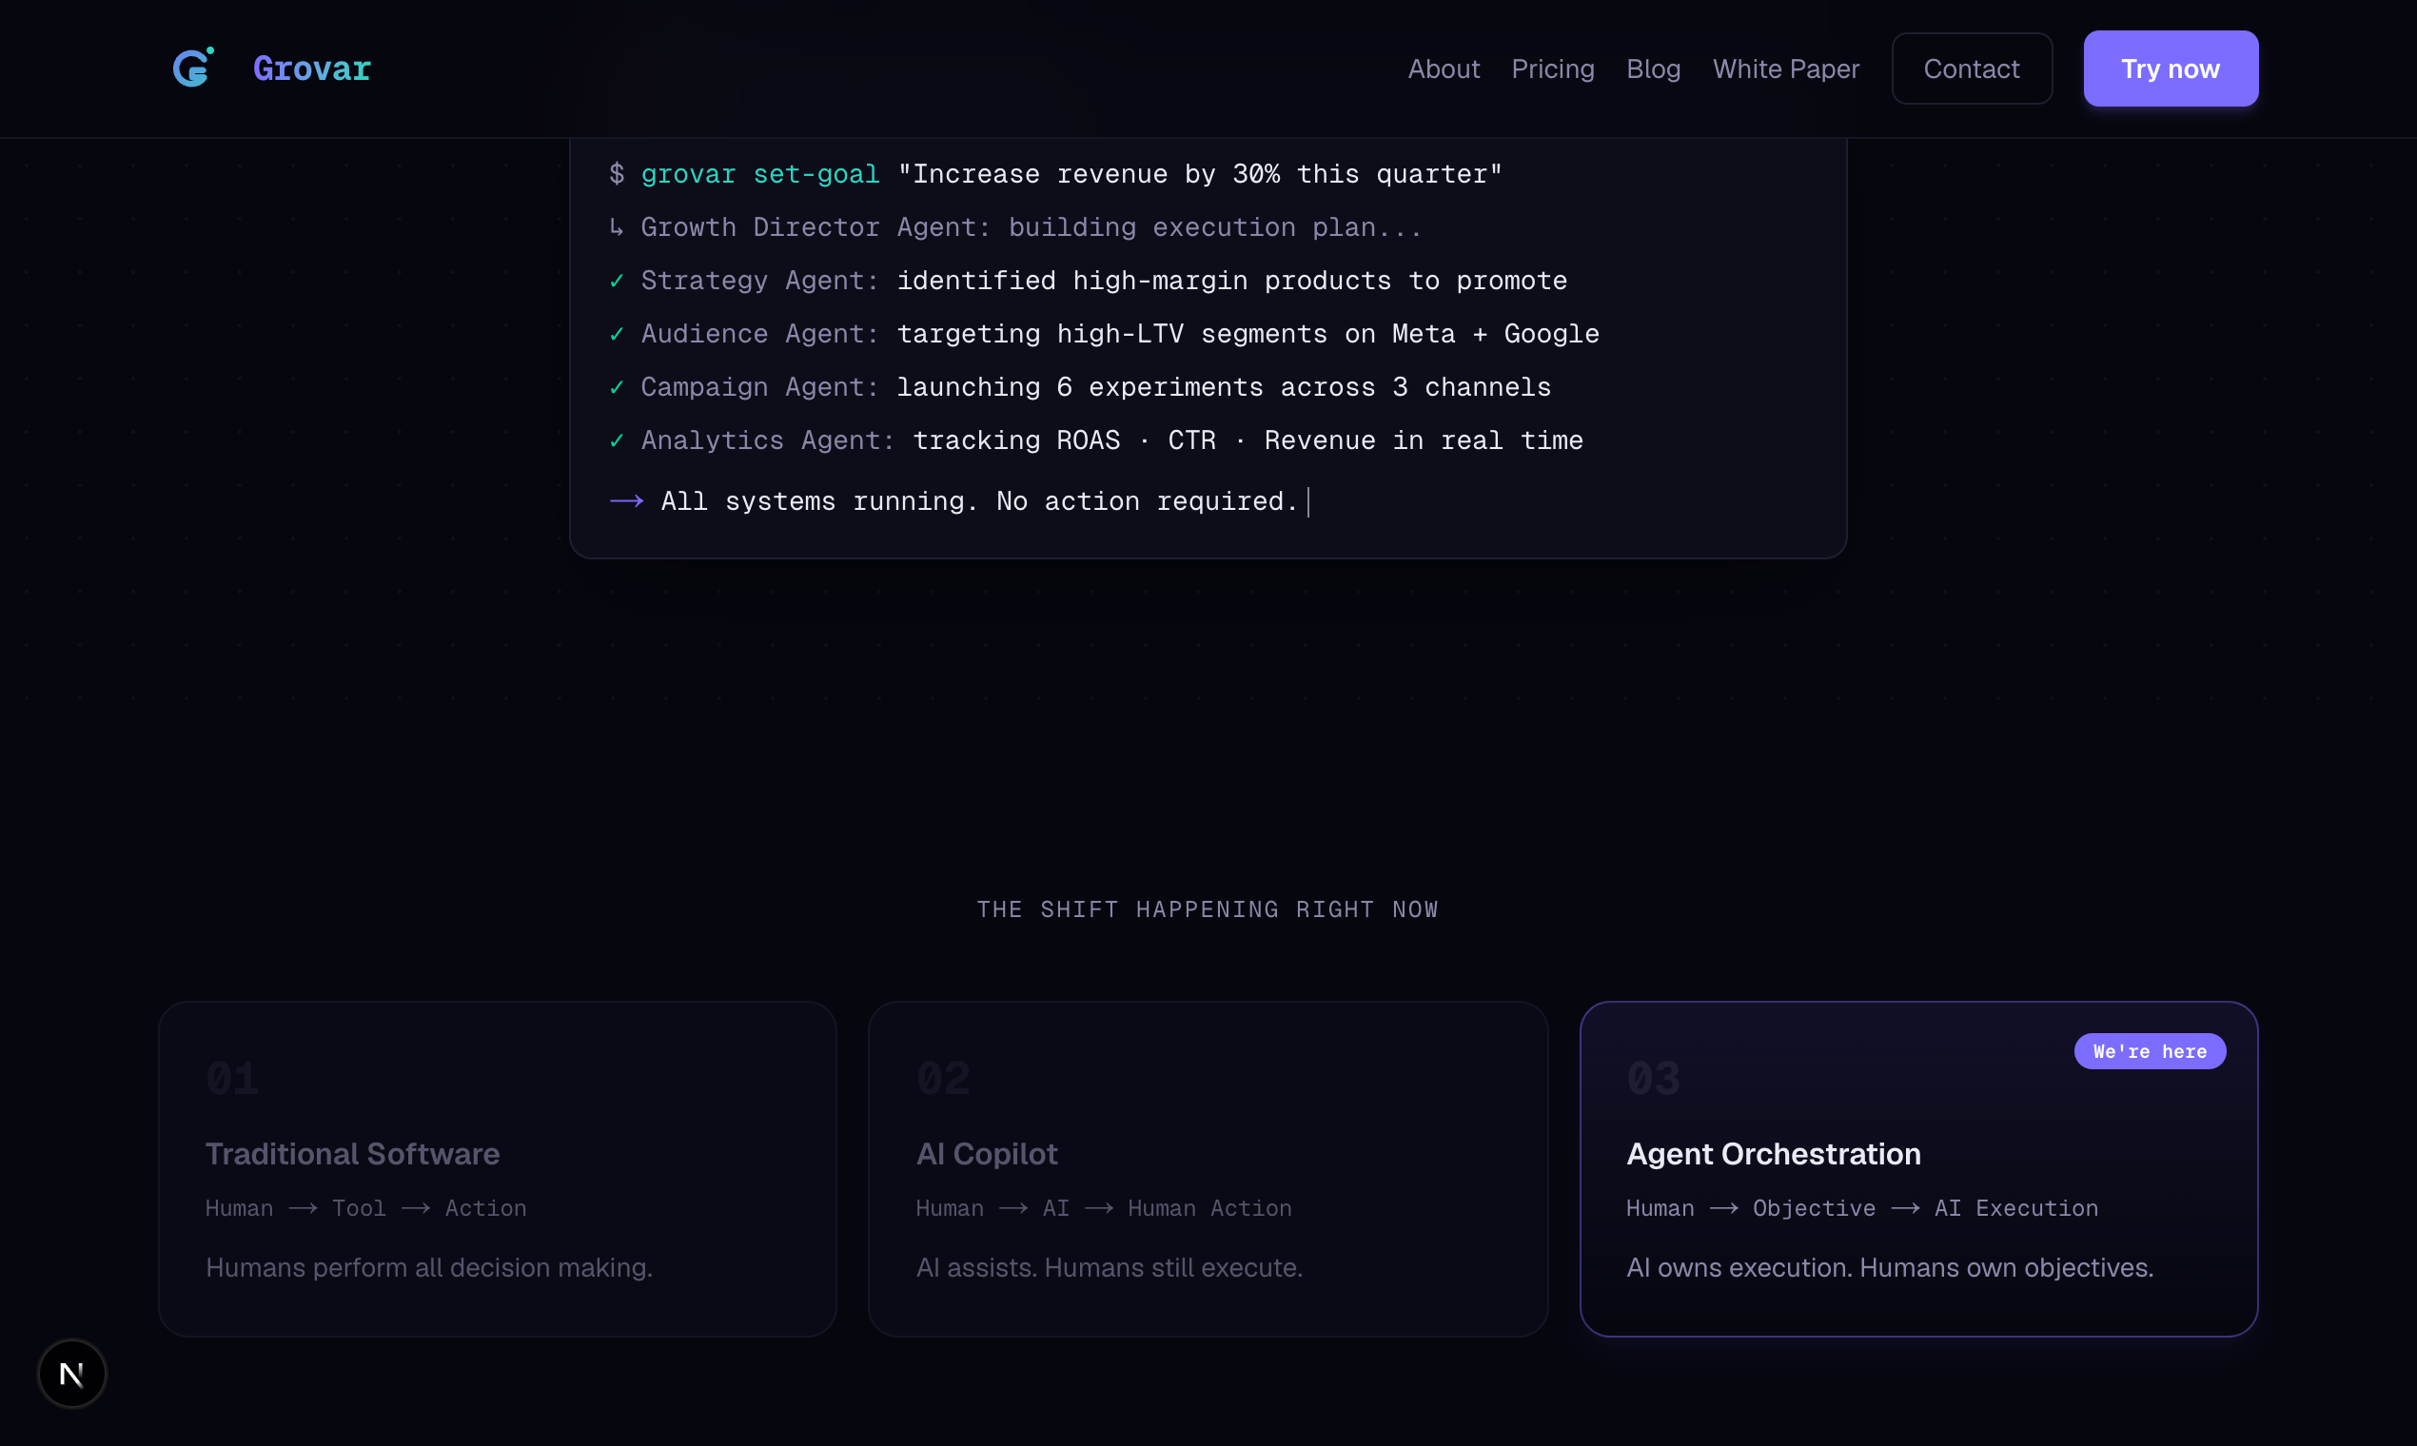Click the Campaign Agent green checkmark
This screenshot has width=2417, height=1446.
[x=616, y=387]
